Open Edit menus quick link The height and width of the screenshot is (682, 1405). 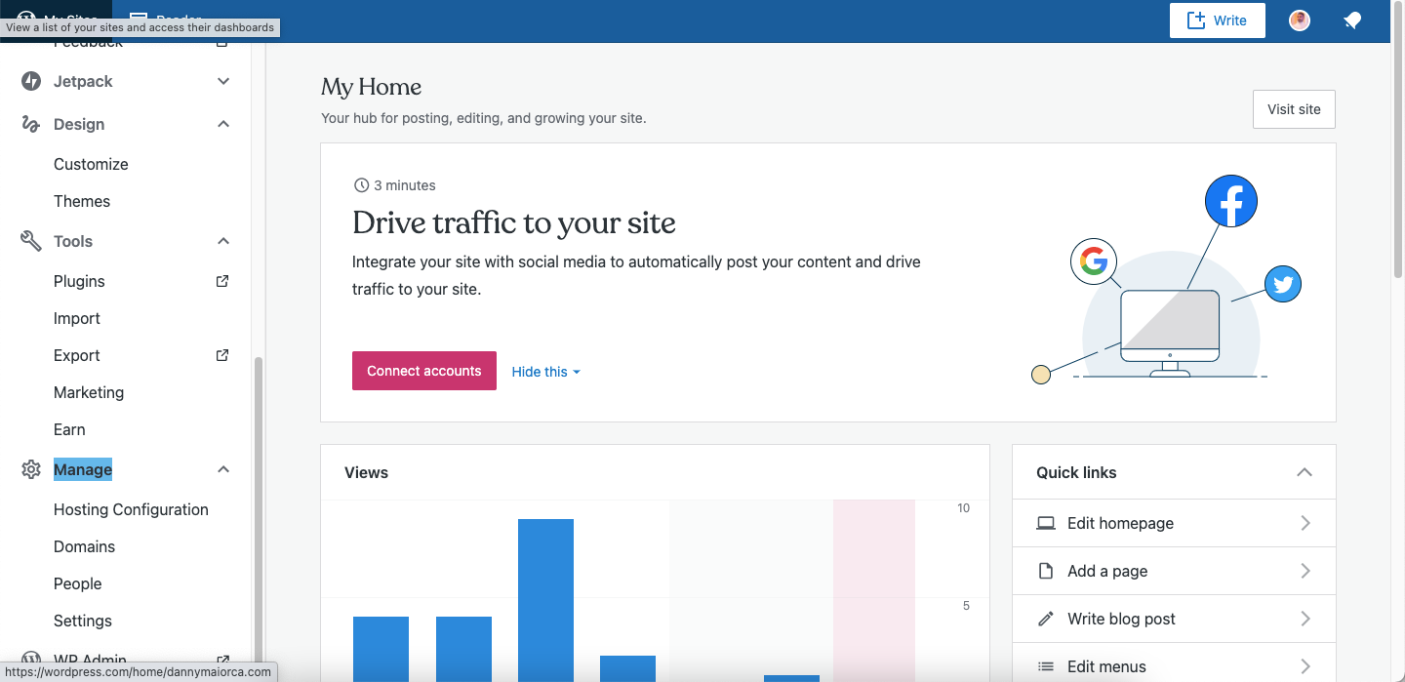pyautogui.click(x=1174, y=662)
